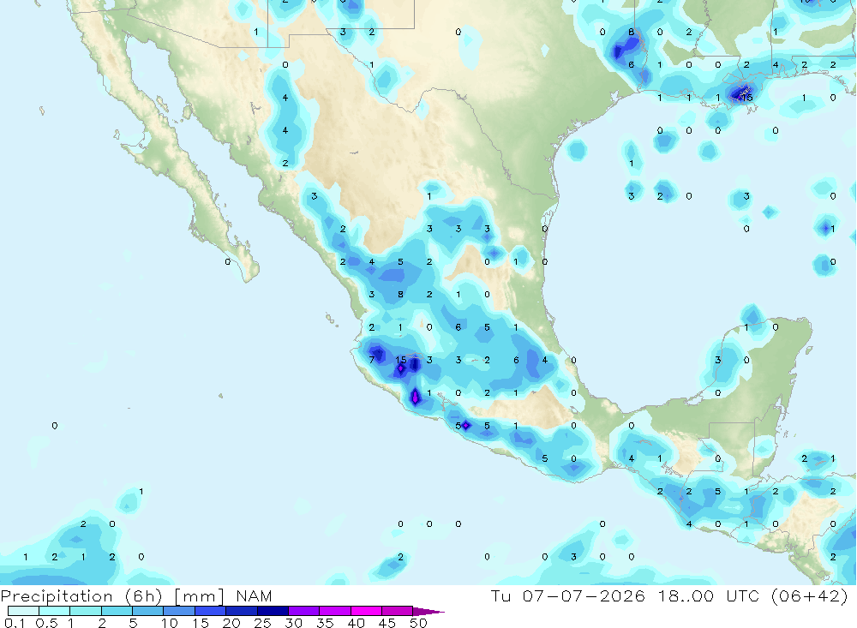Viewport: 857px width, 628px height.
Task: Click the "20" legend scale label
Action: pyautogui.click(x=231, y=623)
